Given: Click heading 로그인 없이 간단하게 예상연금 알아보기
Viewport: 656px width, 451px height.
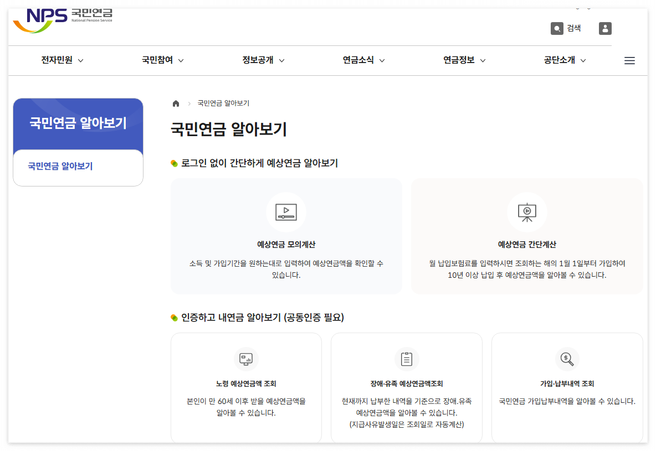Looking at the screenshot, I should [x=259, y=163].
